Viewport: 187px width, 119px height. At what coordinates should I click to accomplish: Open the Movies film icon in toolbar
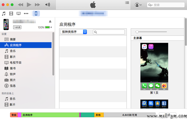click(11, 14)
